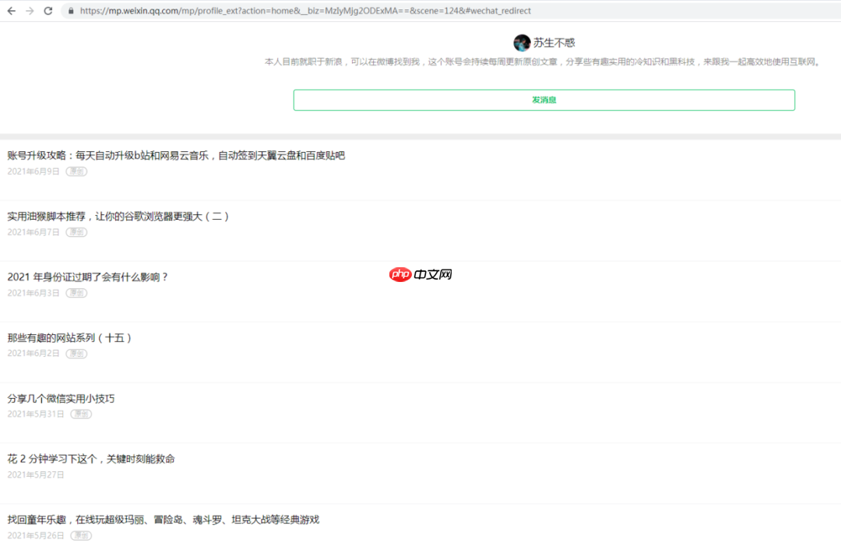
Task: Refresh the current page
Action: tap(48, 11)
